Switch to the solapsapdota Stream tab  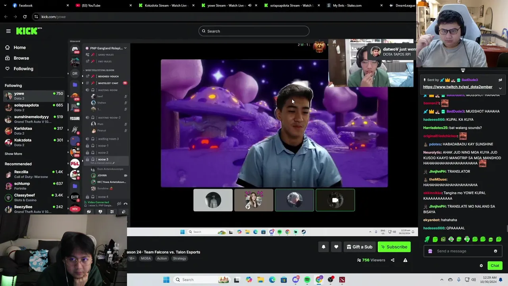coord(292,6)
